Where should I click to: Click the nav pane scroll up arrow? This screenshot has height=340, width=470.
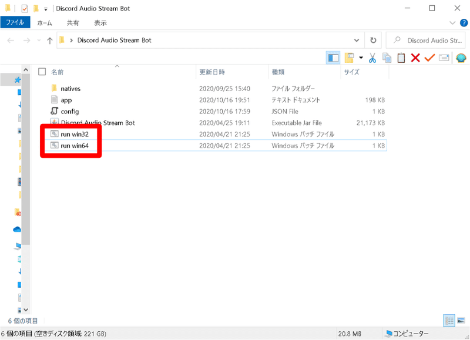pyautogui.click(x=26, y=70)
